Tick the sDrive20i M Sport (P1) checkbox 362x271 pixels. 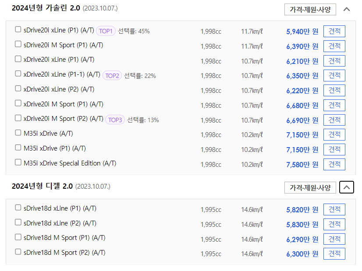pos(18,44)
